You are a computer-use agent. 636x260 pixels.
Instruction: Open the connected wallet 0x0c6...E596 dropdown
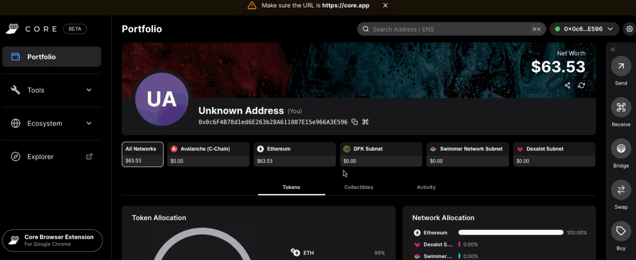[584, 29]
